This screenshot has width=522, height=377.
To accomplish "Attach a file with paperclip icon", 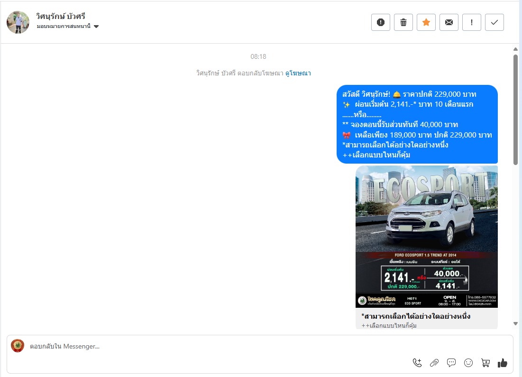I will [434, 363].
